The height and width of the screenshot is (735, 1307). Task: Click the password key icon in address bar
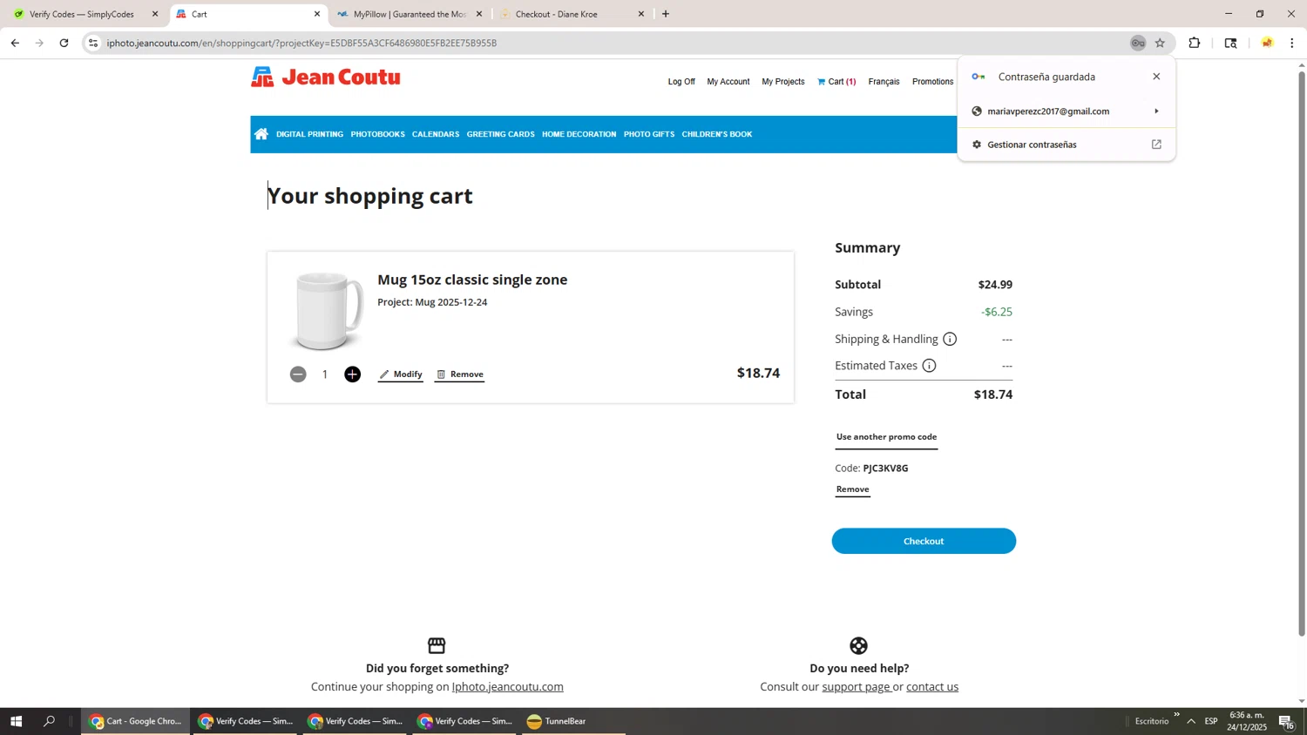tap(1138, 44)
